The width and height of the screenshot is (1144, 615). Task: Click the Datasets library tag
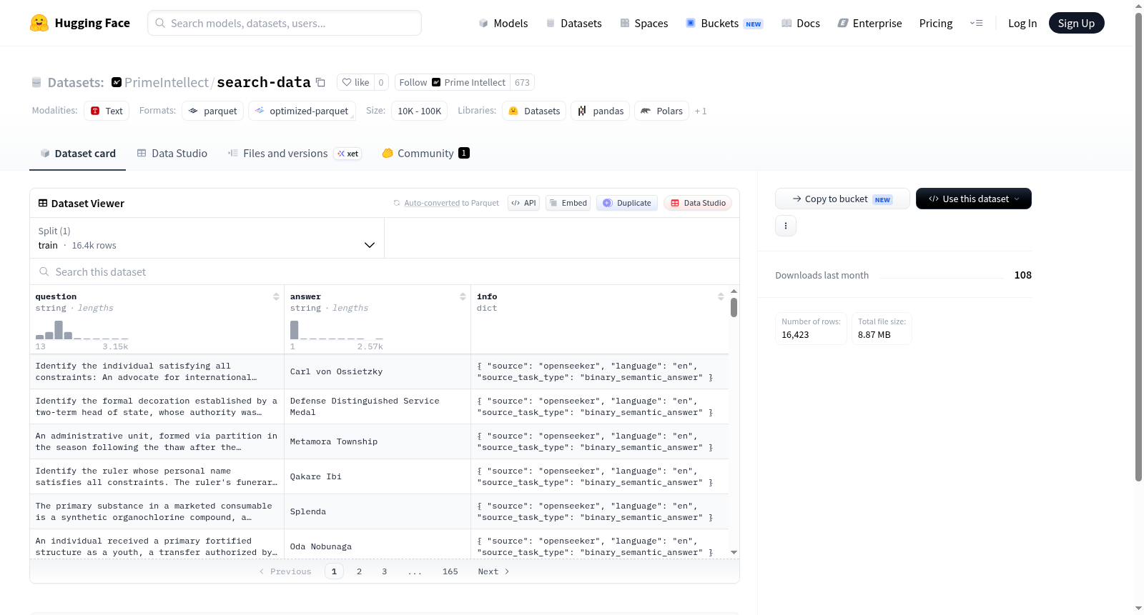(x=534, y=111)
